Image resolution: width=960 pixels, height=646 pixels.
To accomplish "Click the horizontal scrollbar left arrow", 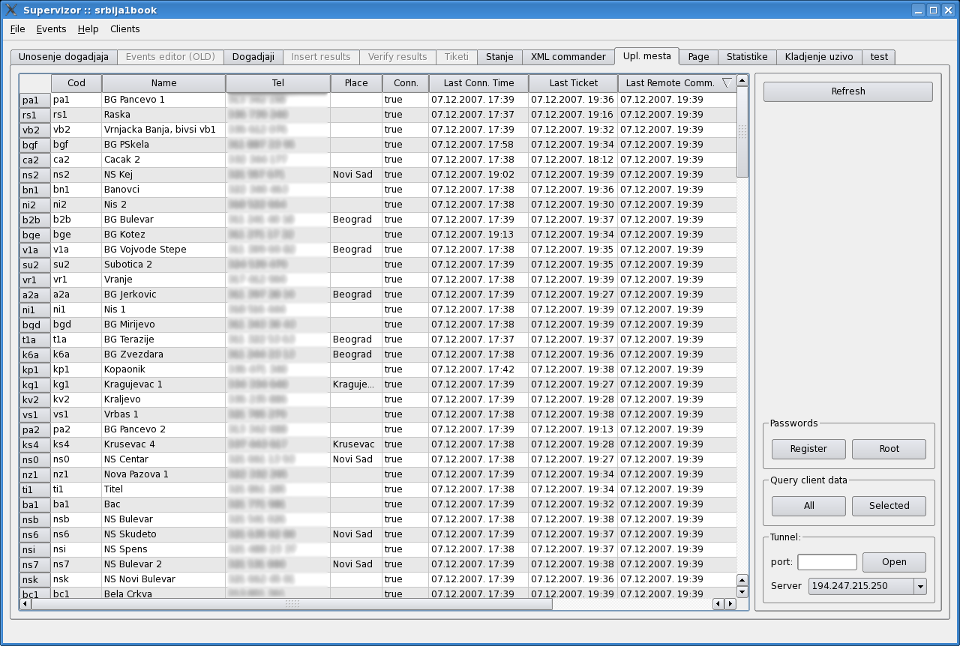I will (x=25, y=604).
